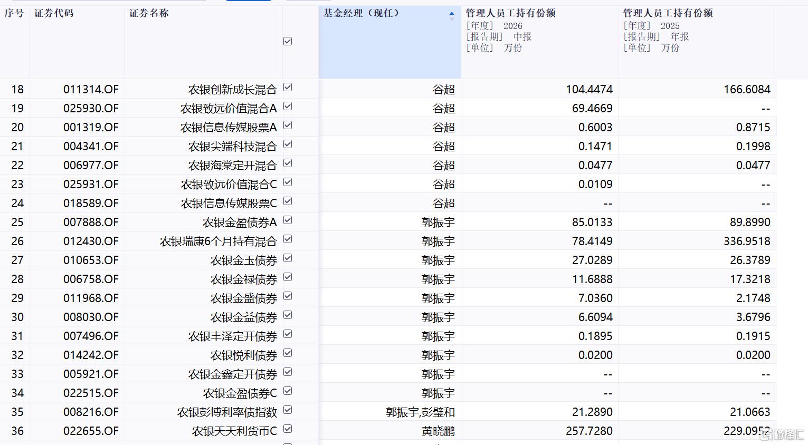This screenshot has width=808, height=445.
Task: Click the value 0.1471
Action: pos(595,147)
